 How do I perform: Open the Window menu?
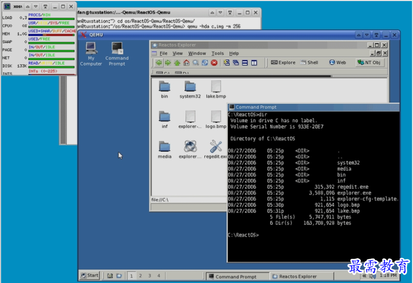197,53
